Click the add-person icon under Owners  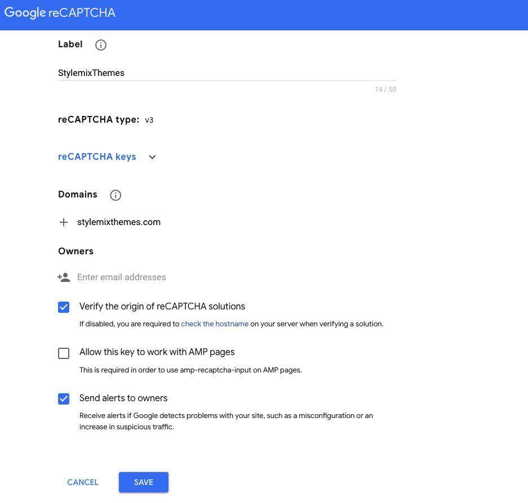point(64,277)
